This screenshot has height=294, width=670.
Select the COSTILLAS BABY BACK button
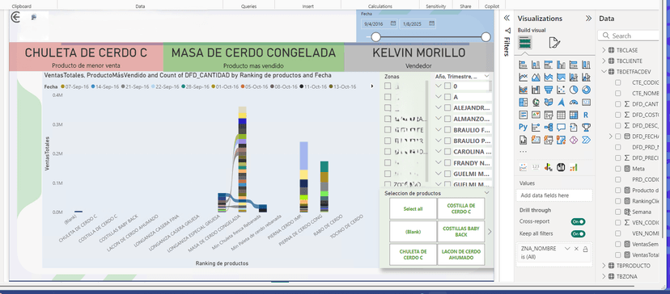461,232
